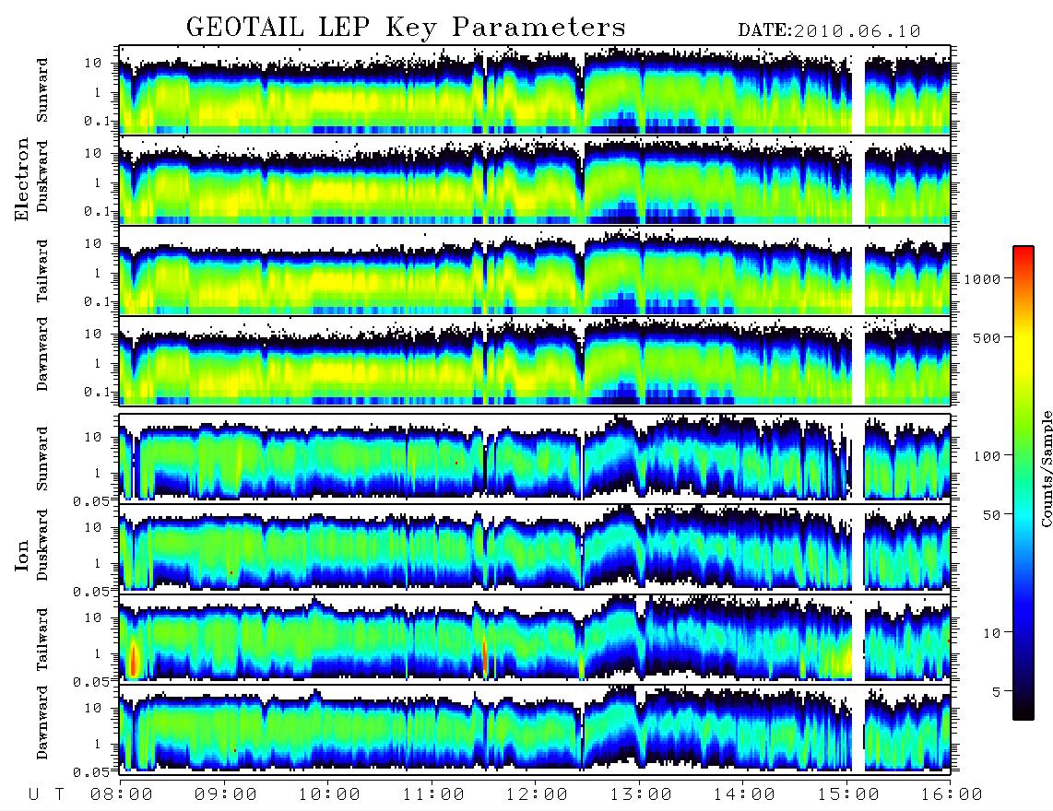Viewport: 1053px width, 811px height.
Task: Click the 12:00 time tick label
Action: pyautogui.click(x=537, y=794)
